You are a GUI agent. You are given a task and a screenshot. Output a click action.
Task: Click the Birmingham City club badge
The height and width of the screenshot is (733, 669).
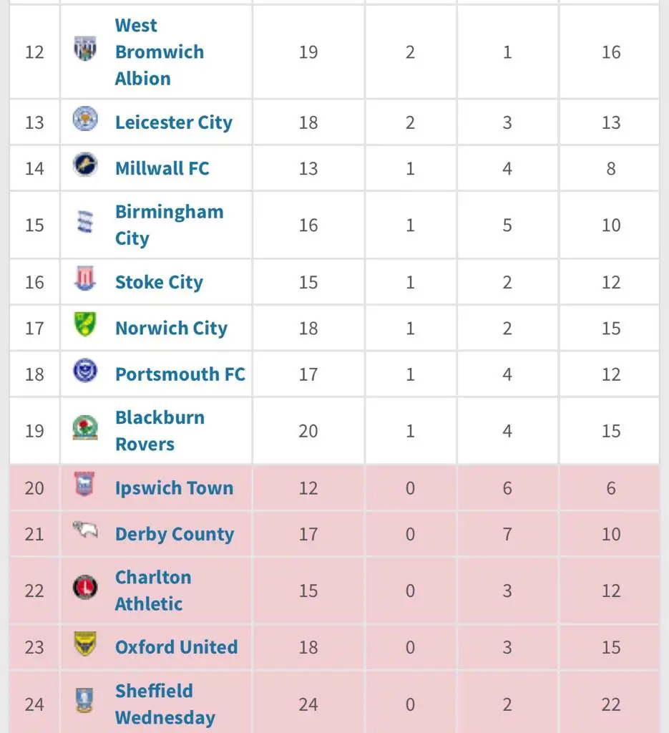pos(85,223)
